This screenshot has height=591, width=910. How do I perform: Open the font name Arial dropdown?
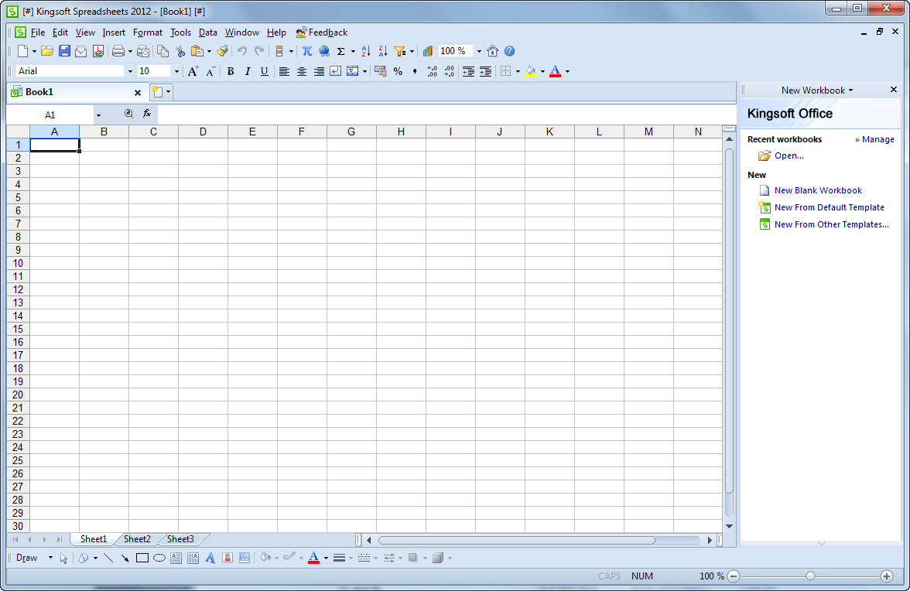point(130,70)
